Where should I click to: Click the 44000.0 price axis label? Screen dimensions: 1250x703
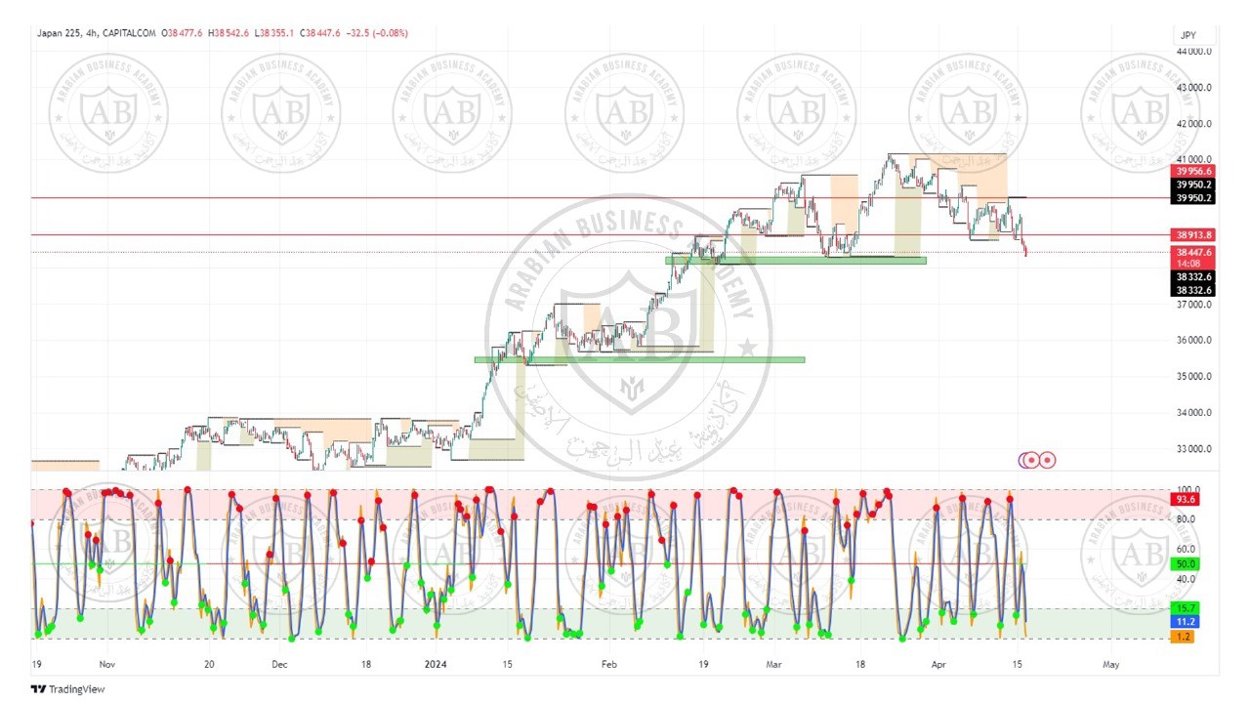click(1193, 51)
